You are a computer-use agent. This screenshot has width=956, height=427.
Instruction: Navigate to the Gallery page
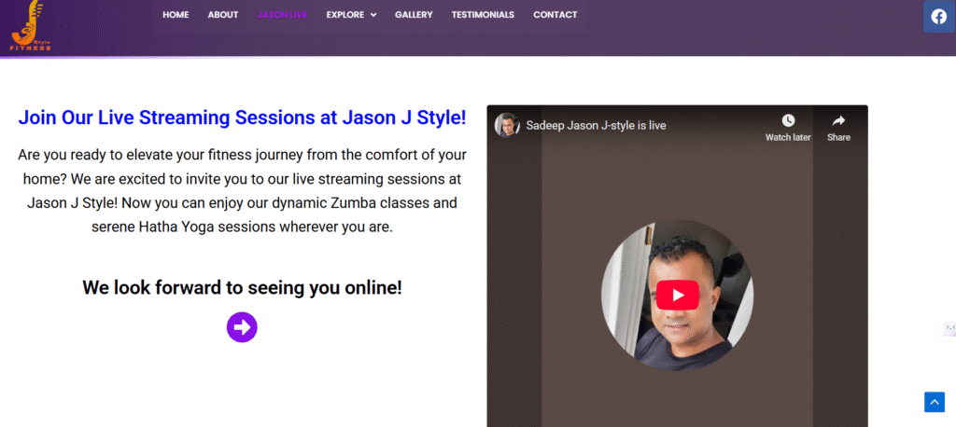414,15
